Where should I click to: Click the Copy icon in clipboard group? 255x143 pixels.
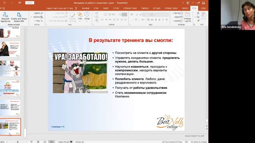point(198,17)
